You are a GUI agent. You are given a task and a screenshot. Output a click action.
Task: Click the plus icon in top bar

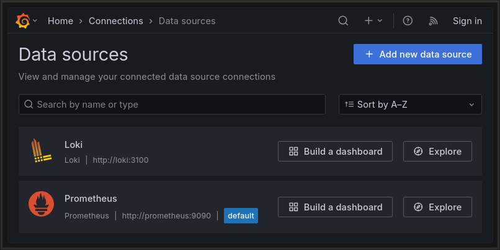point(368,20)
